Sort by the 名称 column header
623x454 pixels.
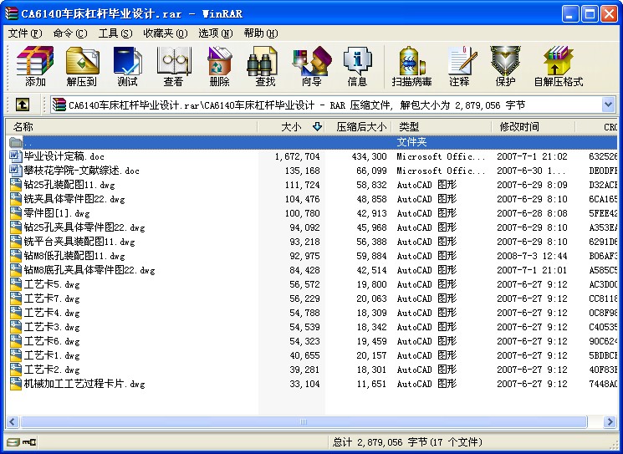131,127
